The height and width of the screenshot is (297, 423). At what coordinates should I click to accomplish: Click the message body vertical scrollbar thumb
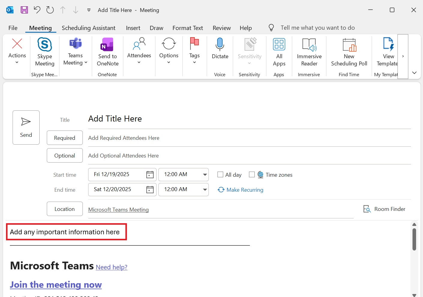pyautogui.click(x=414, y=239)
